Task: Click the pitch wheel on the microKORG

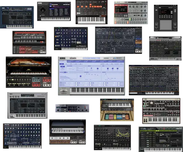Action: (145, 120)
